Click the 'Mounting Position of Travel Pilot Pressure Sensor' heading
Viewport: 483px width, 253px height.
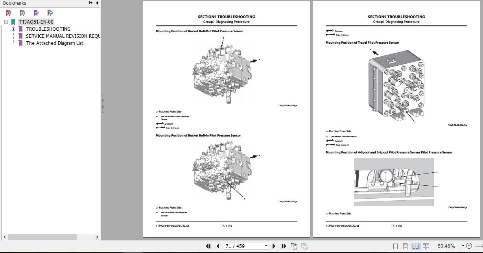(x=362, y=42)
